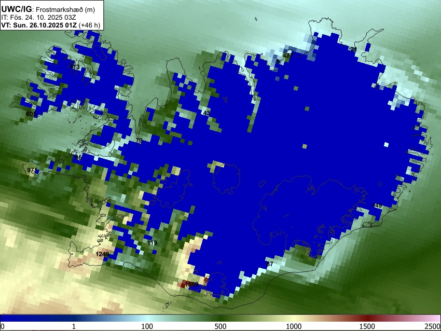Select the valid time line "VT: Sun. 26.10.2025 01Z"

(39, 25)
